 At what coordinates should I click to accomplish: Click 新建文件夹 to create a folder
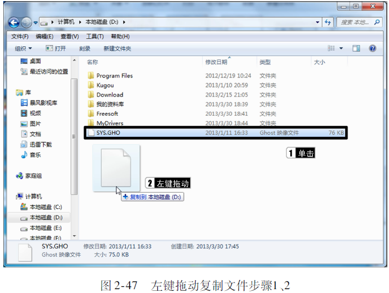[117, 49]
